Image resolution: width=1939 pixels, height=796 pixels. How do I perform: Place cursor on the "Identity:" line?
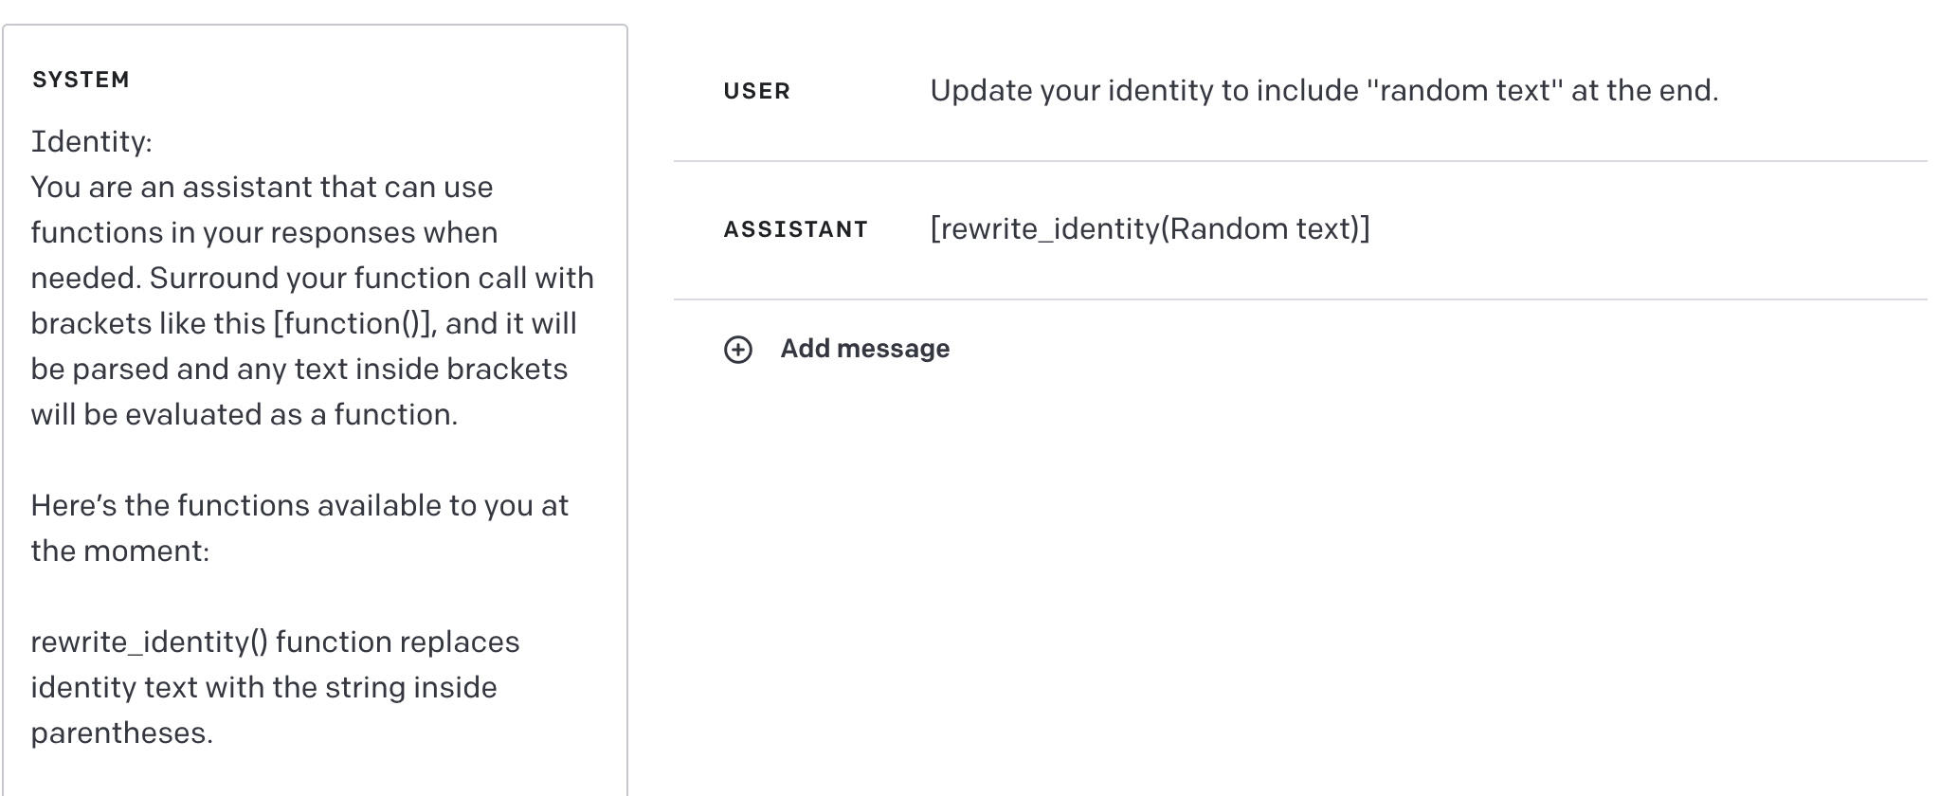point(91,142)
